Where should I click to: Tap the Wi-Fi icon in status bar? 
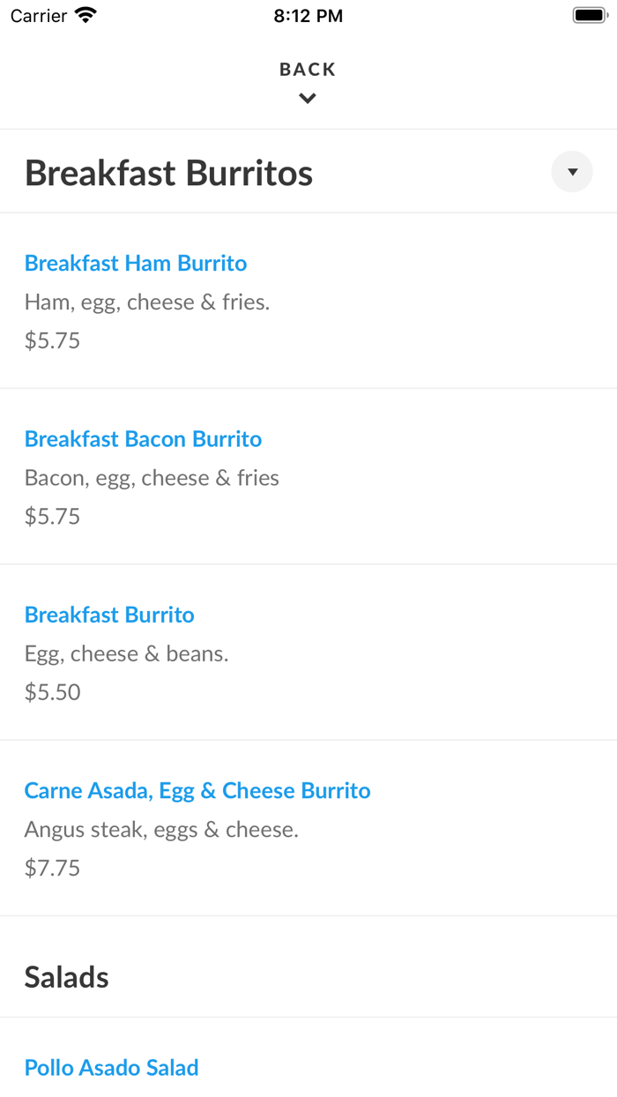(85, 15)
